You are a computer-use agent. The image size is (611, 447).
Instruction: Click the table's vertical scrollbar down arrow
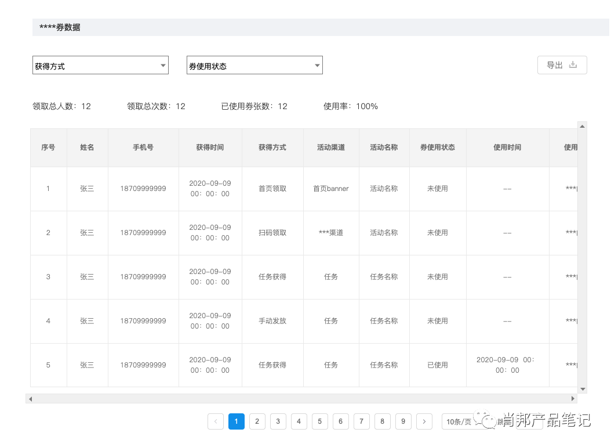583,390
